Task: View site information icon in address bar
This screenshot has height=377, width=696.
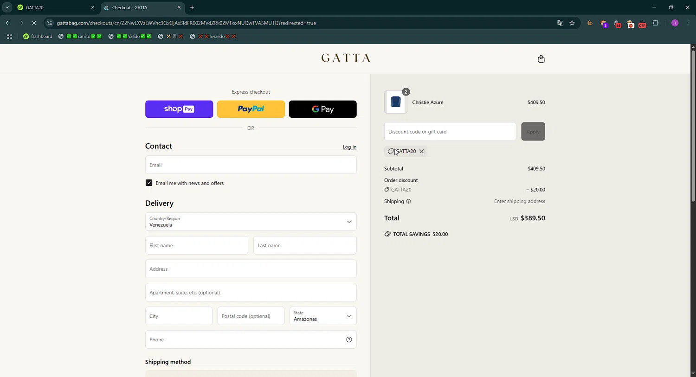Action: click(x=50, y=23)
